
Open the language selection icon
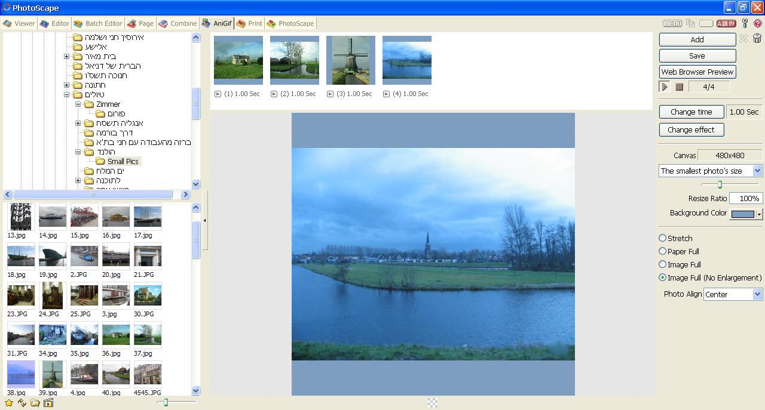click(x=726, y=23)
